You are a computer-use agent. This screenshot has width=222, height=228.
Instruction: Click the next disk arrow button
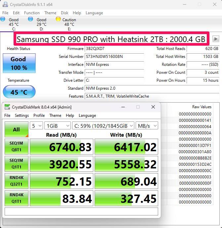pyautogui.click(x=216, y=39)
